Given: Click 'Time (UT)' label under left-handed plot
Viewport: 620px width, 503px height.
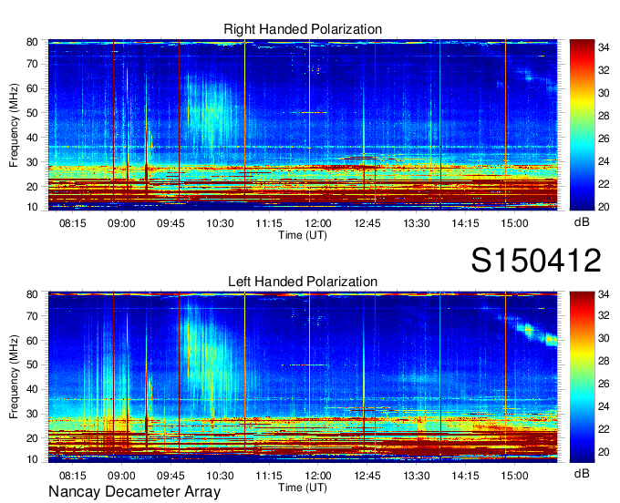Looking at the screenshot, I should (303, 488).
